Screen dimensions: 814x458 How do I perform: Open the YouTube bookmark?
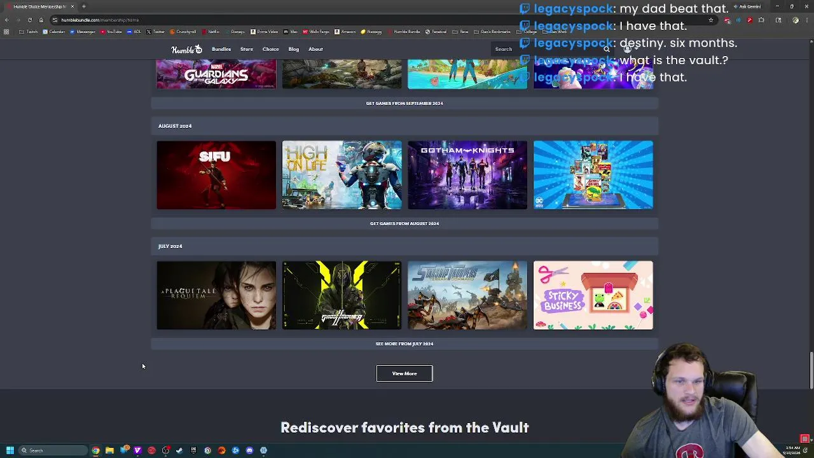click(111, 32)
